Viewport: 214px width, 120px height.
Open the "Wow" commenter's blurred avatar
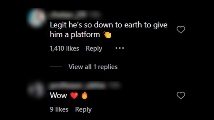click(x=36, y=90)
